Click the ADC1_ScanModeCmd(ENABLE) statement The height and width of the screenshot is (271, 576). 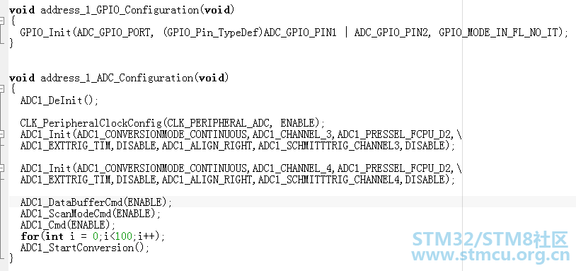[91, 214]
